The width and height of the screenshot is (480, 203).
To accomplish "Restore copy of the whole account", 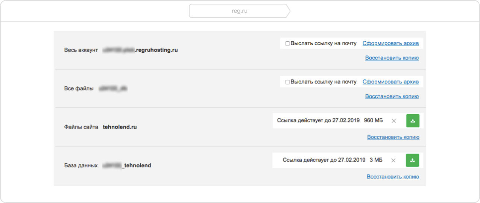I will click(x=392, y=58).
